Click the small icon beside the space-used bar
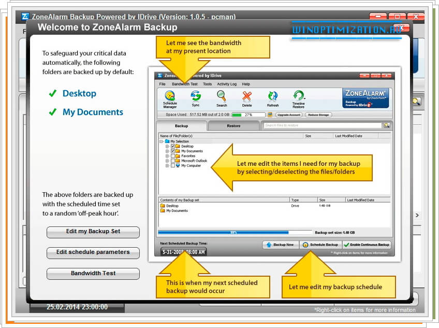The width and height of the screenshot is (439, 328). point(270,115)
